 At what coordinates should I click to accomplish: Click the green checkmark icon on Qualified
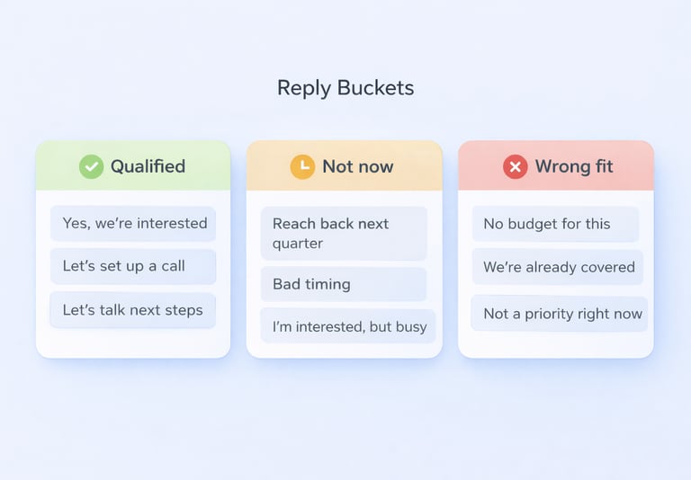pos(91,166)
